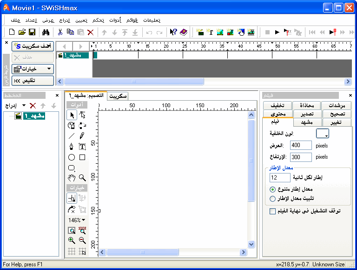Cut selection with the scissors icon
The width and height of the screenshot is (357, 270).
60,32
